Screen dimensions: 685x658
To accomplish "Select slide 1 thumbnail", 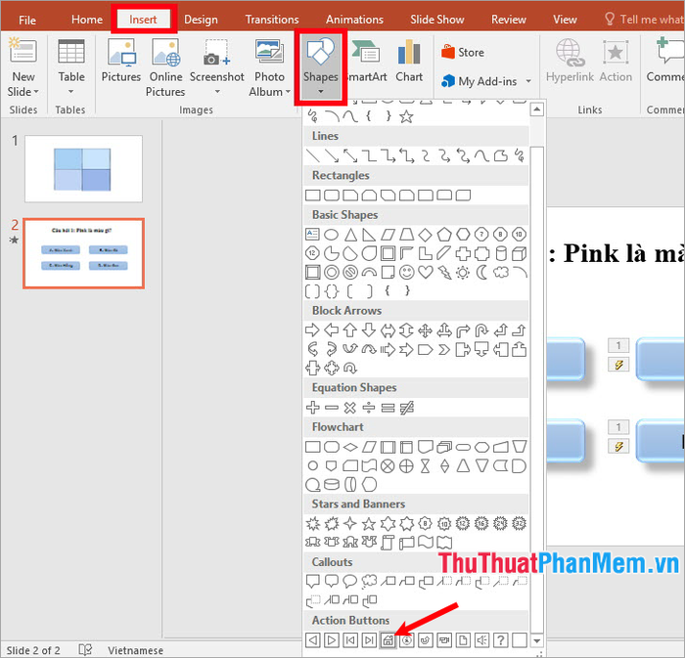I will (83, 168).
